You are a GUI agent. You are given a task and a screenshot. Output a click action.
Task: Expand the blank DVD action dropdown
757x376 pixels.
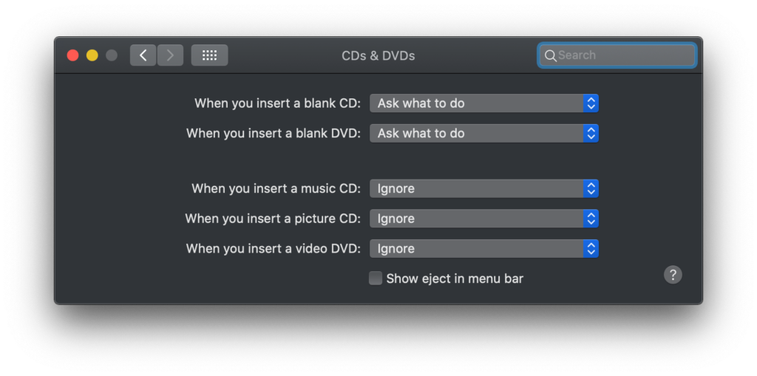point(483,134)
